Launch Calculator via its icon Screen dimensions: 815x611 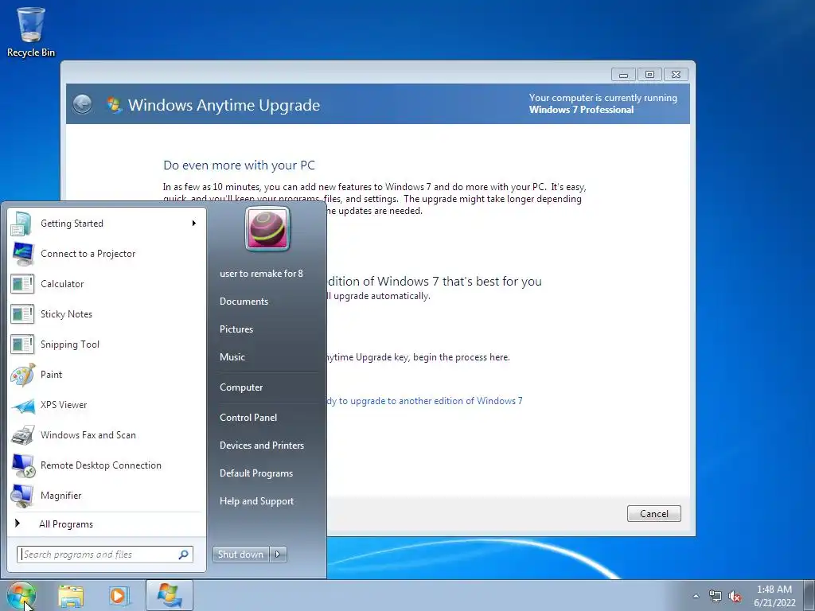(22, 284)
